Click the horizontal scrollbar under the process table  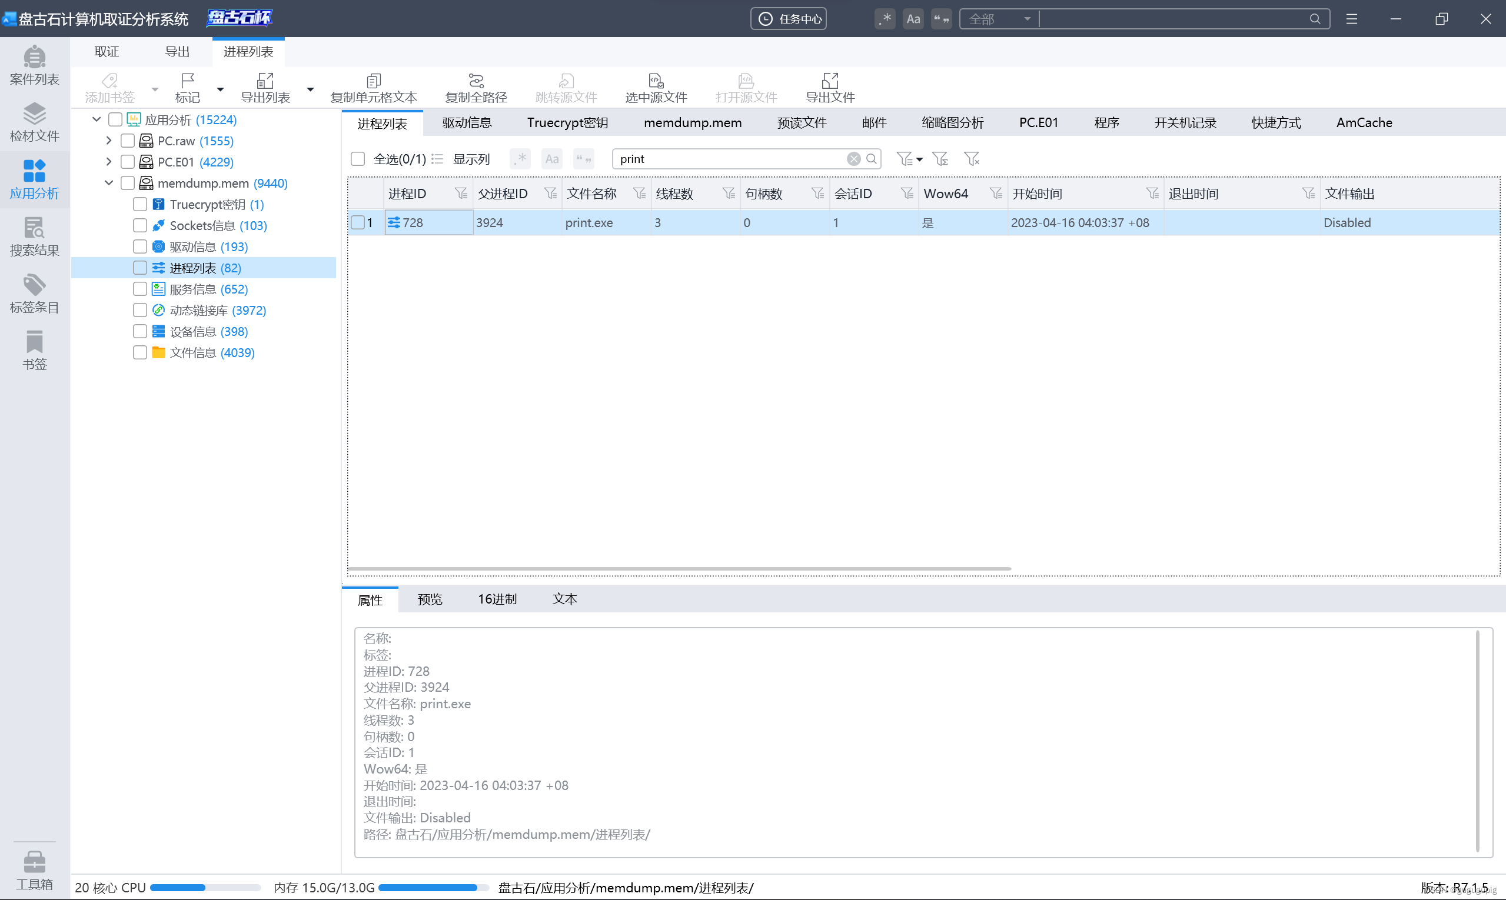(x=679, y=569)
